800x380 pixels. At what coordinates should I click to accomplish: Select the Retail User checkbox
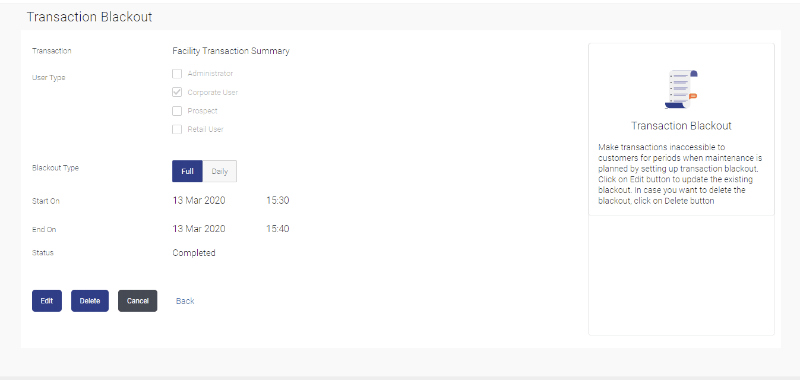click(x=176, y=129)
